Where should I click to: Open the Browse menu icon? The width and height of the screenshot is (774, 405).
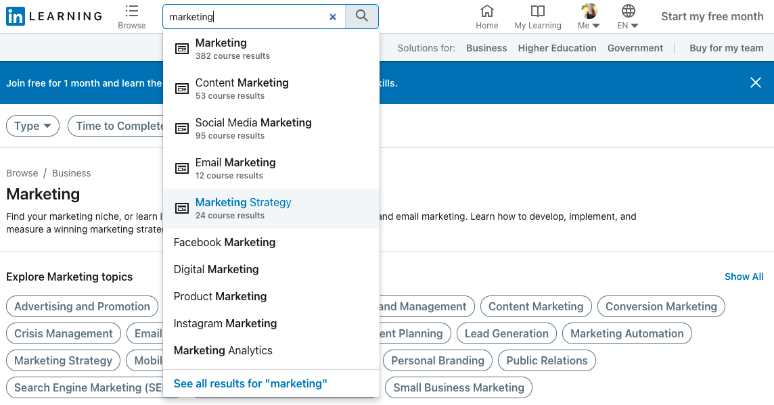[x=132, y=11]
